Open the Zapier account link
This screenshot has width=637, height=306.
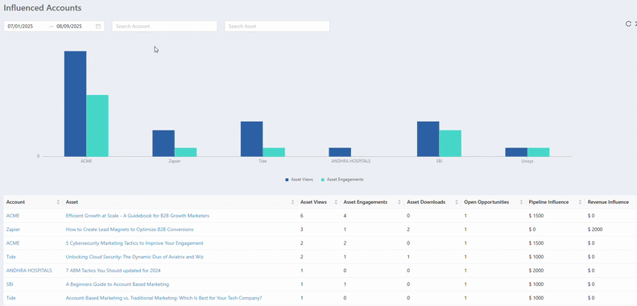coord(13,229)
